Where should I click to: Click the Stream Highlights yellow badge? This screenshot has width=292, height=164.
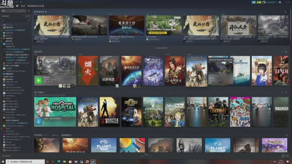click(157, 33)
